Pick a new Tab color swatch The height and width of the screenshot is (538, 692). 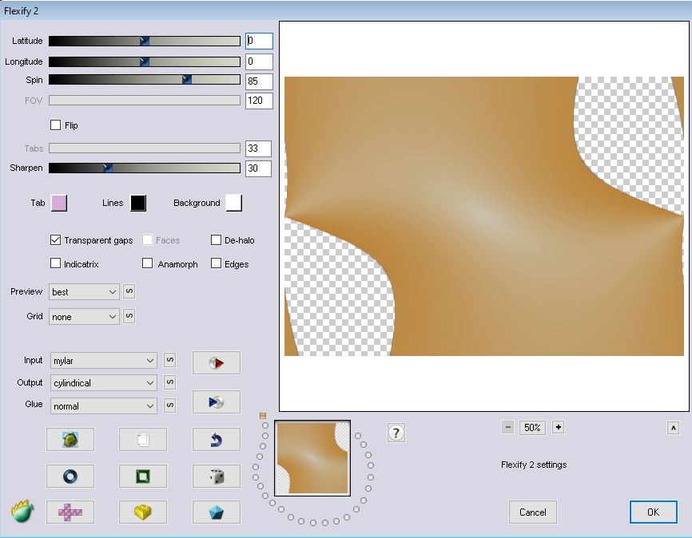tap(59, 203)
